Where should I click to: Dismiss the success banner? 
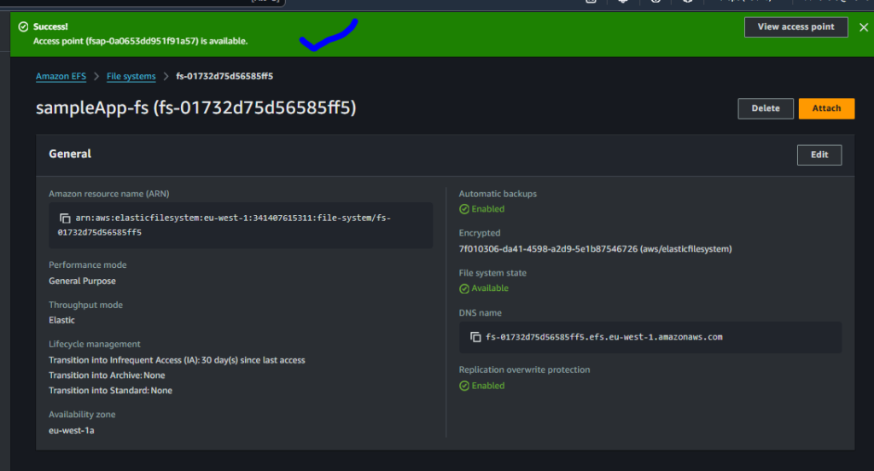click(864, 27)
